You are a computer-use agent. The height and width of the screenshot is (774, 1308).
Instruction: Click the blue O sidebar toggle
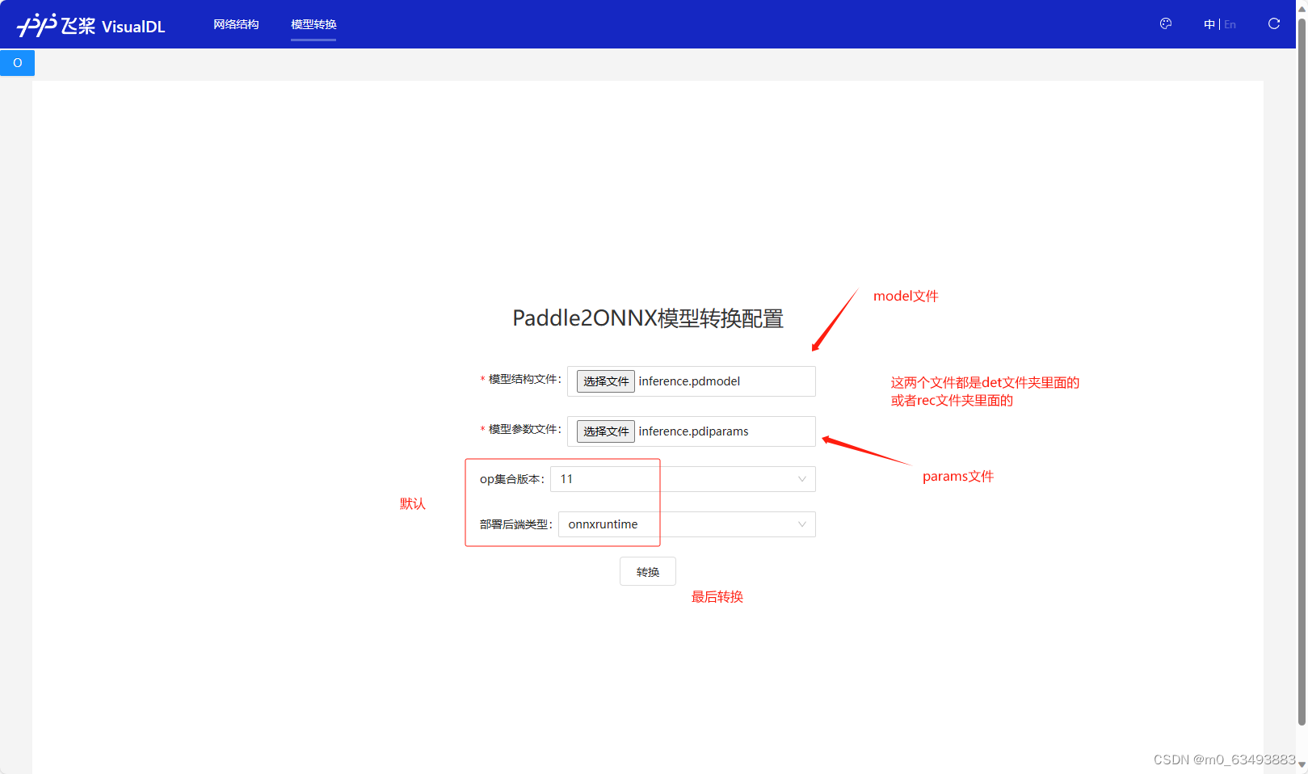click(x=17, y=62)
